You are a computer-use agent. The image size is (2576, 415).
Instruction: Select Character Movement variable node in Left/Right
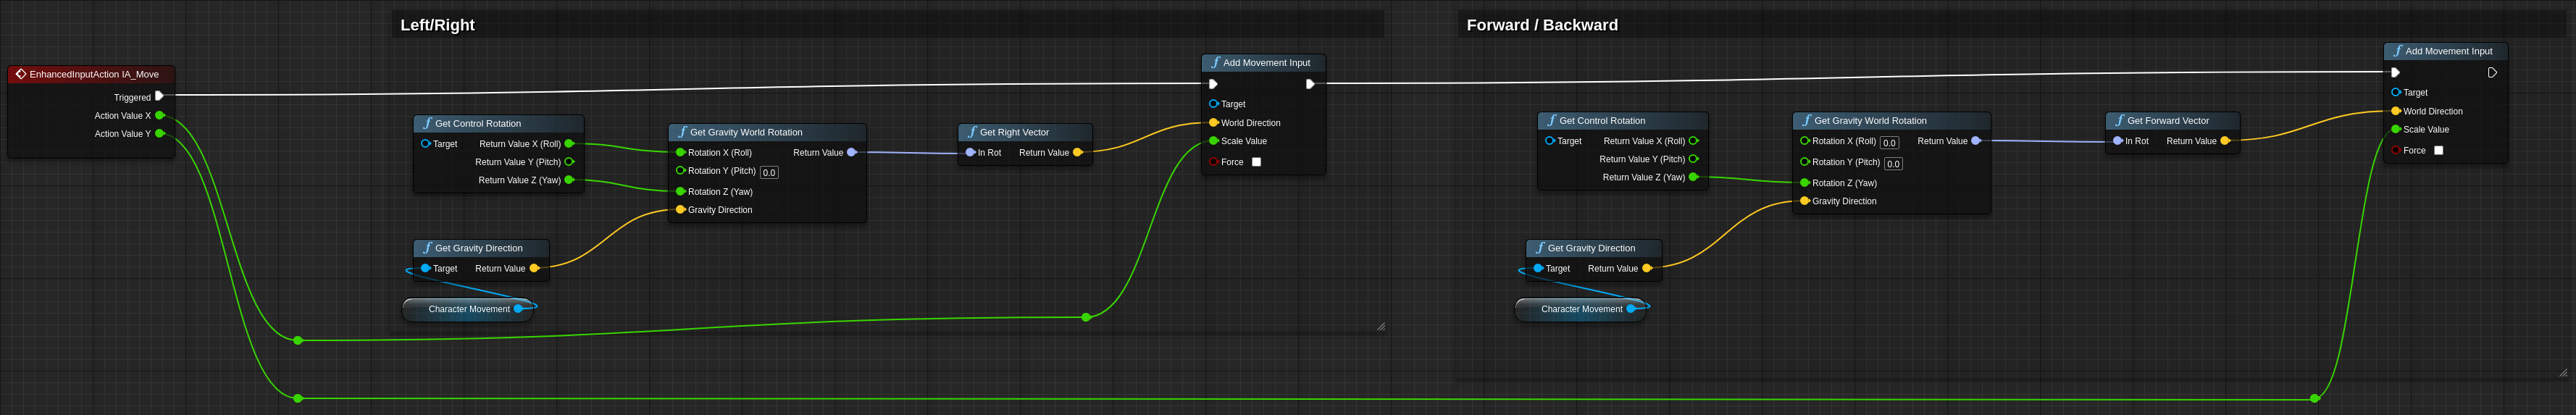468,309
